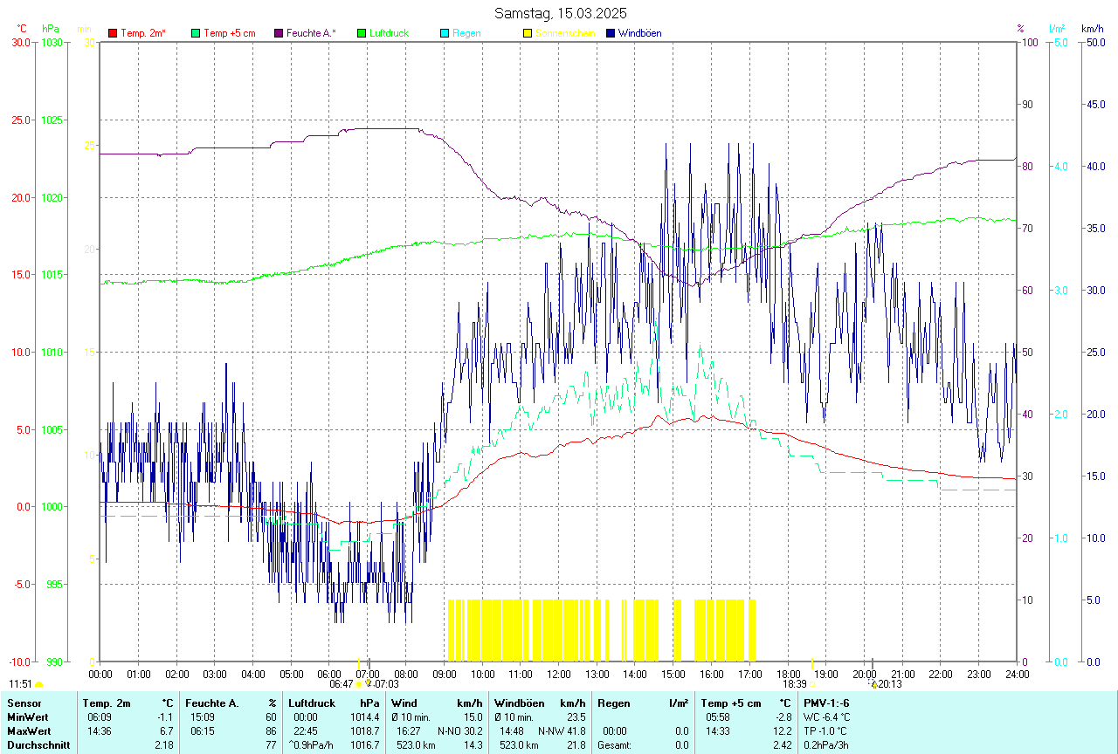Click the 18:00 mark on time axis
The width and height of the screenshot is (1118, 754).
point(788,674)
